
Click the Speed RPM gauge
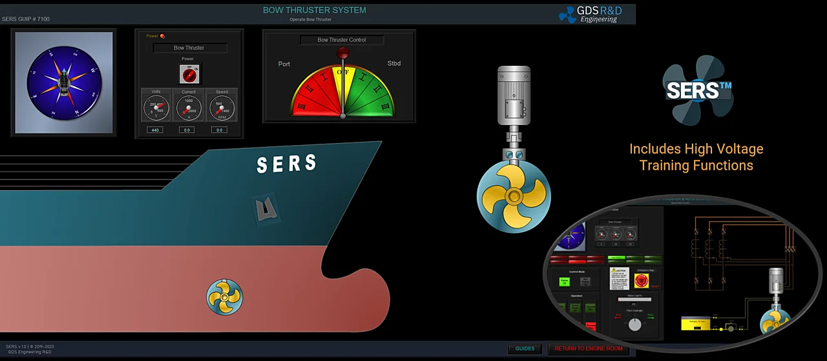pyautogui.click(x=222, y=107)
